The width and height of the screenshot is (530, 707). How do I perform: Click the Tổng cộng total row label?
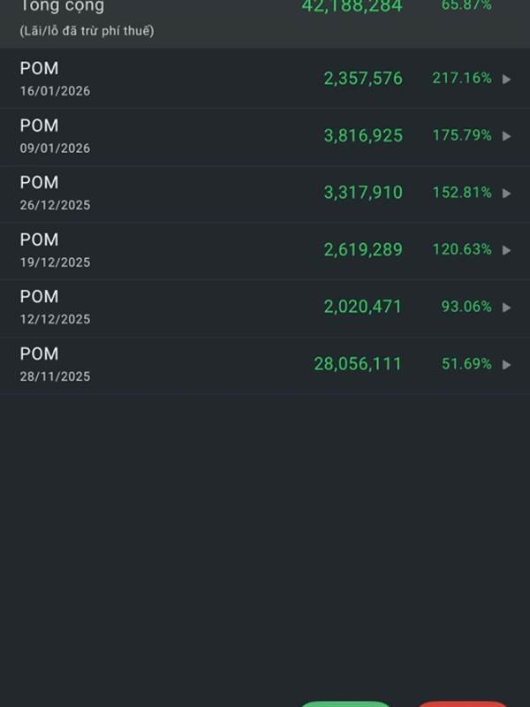click(x=62, y=7)
